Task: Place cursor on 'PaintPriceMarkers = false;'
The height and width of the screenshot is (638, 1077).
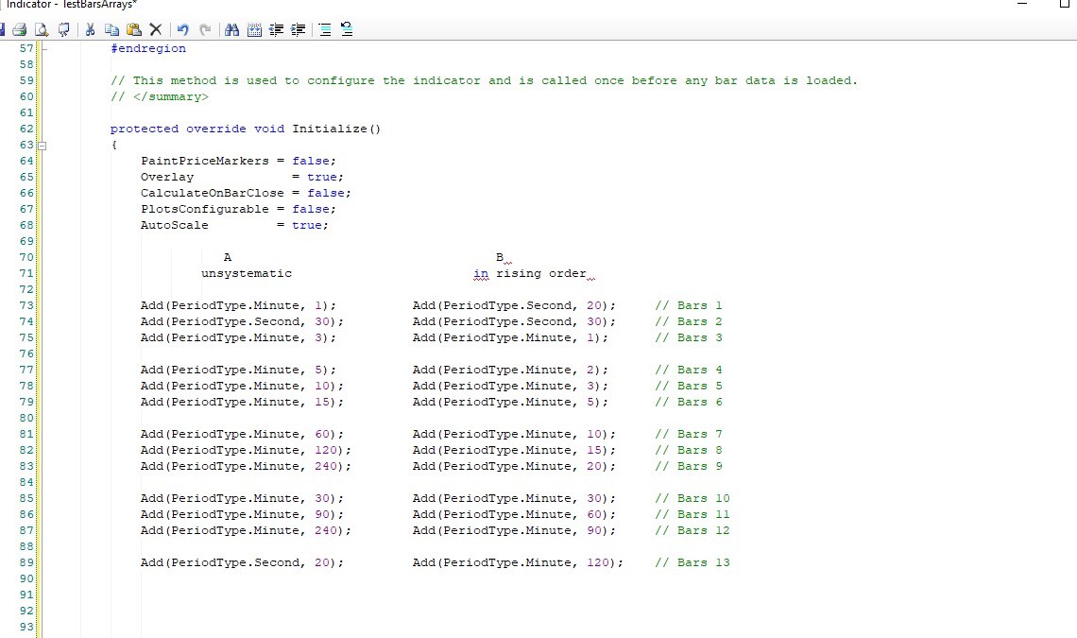Action: 238,161
